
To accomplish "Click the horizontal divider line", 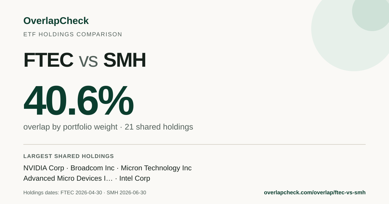I will click(194, 144).
